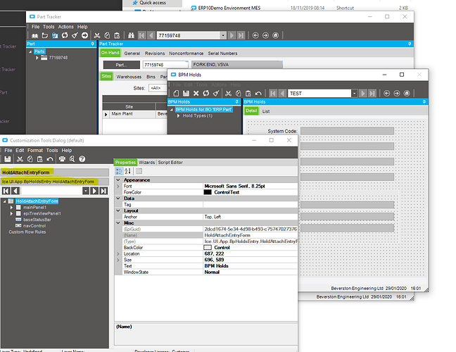Pin the Part Tracker main panel

pos(410,44)
